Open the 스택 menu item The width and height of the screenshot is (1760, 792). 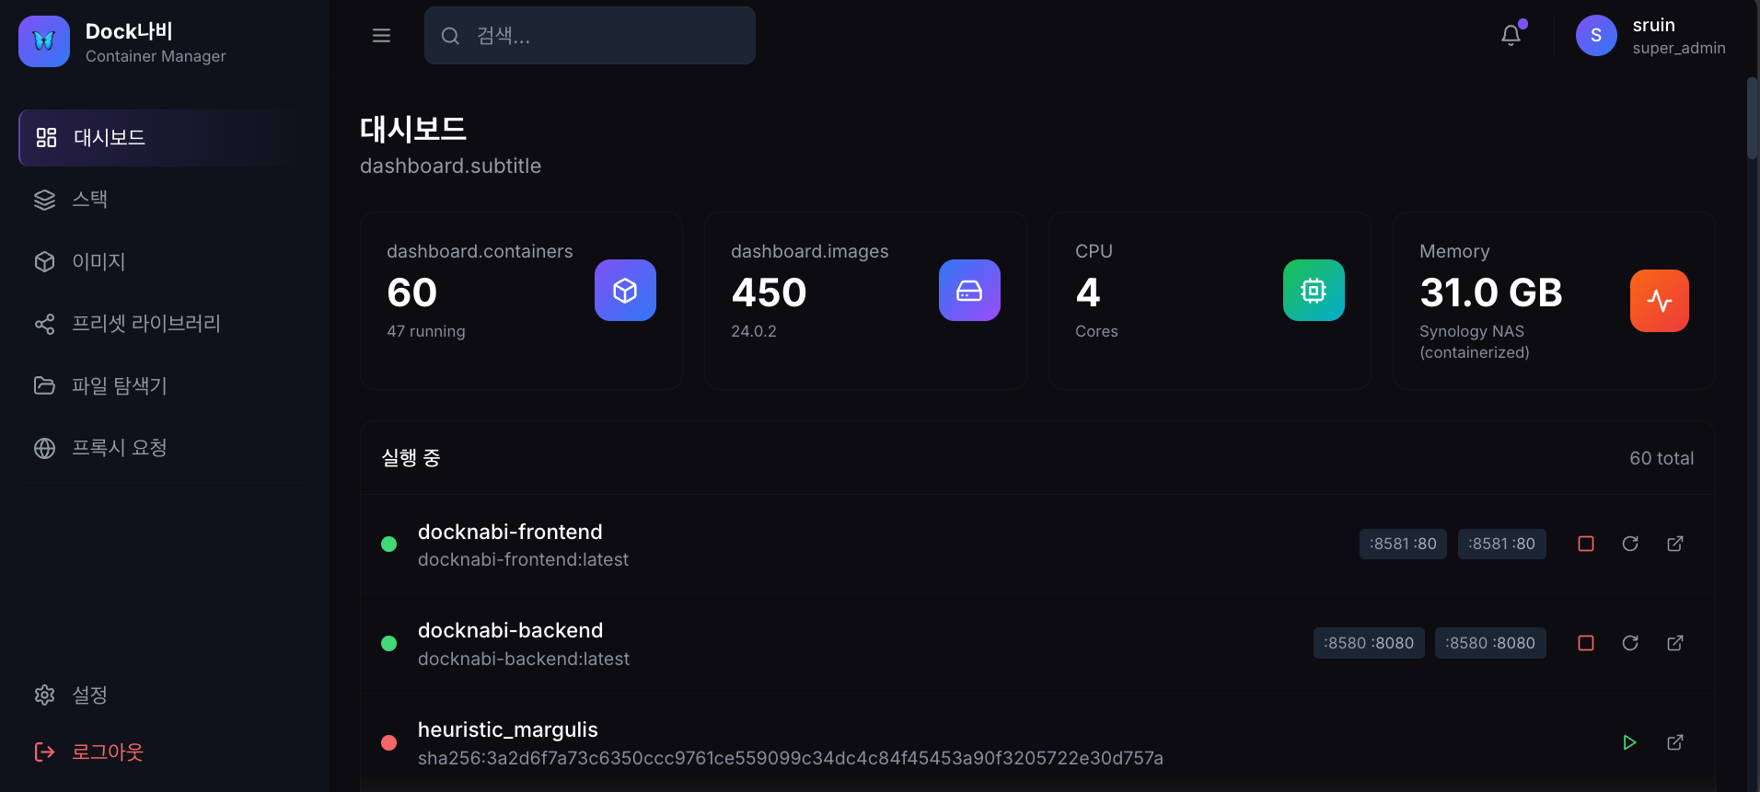point(90,200)
